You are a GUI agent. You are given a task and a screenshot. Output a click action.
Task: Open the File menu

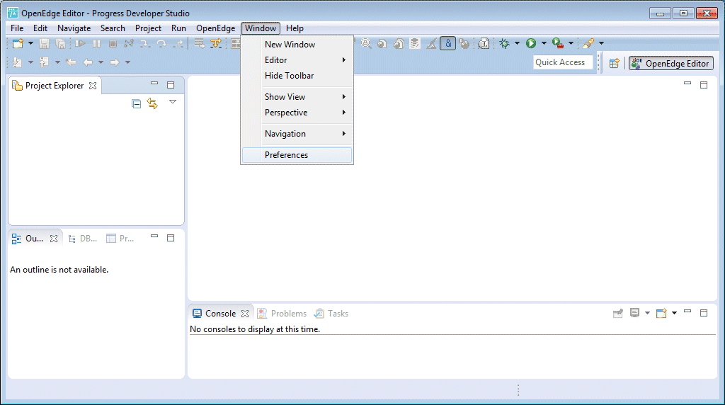coord(17,28)
